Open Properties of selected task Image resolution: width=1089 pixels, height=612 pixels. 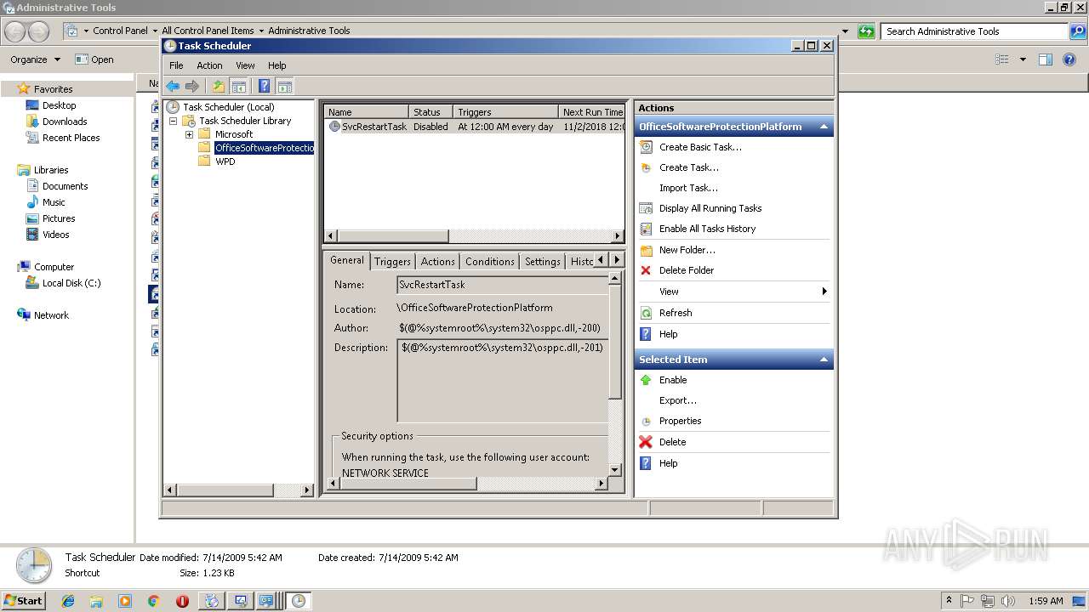[680, 421]
